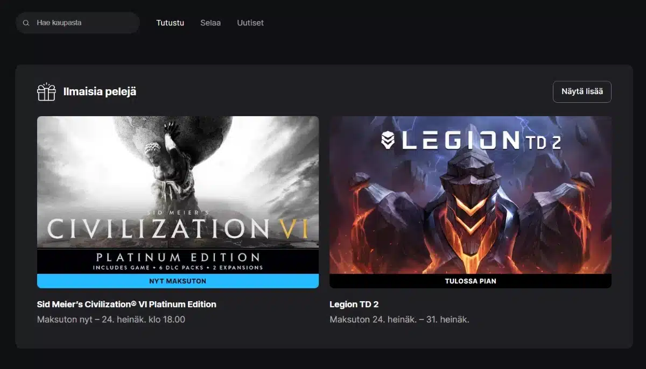Select the "Ilmaisia pelejä" section heading
646x369 pixels.
[x=100, y=92]
